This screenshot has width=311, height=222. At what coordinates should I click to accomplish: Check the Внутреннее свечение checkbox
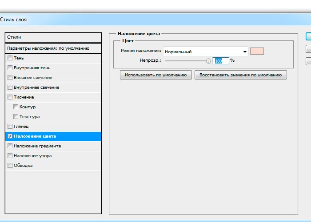point(10,87)
